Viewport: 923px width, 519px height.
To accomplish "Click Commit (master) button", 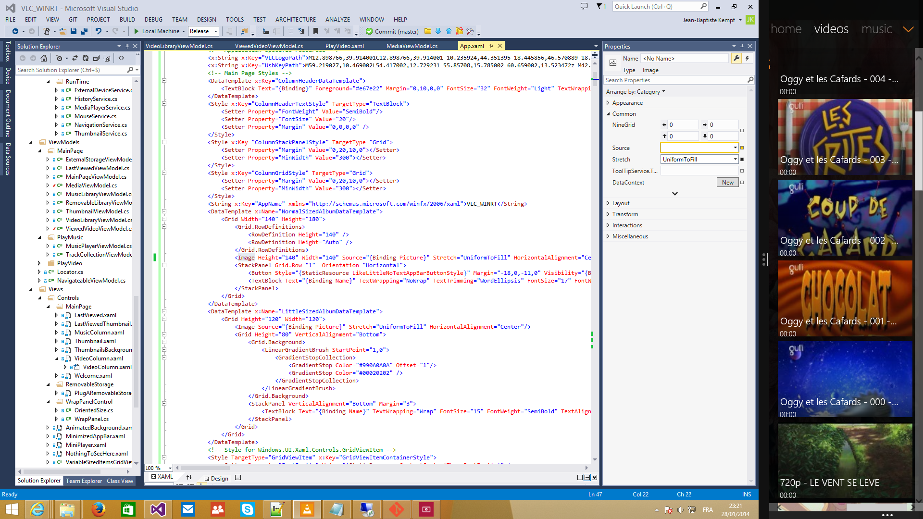I will (x=392, y=31).
